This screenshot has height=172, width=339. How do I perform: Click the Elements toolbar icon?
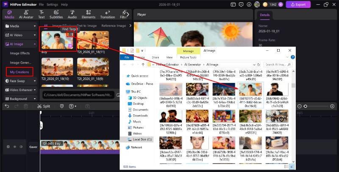(x=88, y=14)
